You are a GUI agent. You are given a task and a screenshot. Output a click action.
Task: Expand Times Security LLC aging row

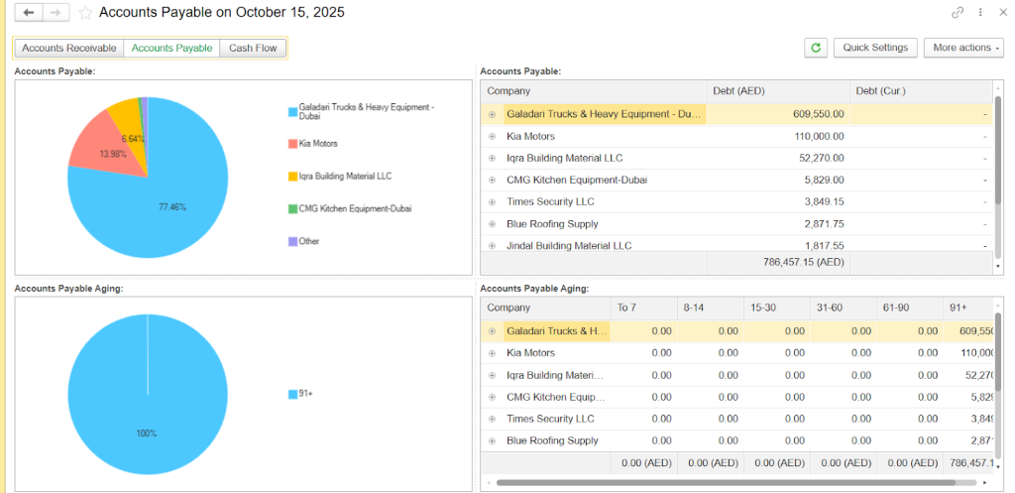[492, 420]
